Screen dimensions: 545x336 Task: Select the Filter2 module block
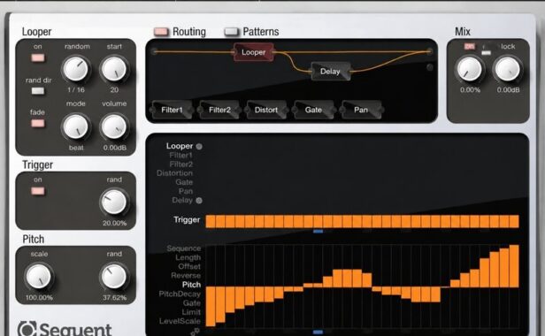[x=219, y=110]
